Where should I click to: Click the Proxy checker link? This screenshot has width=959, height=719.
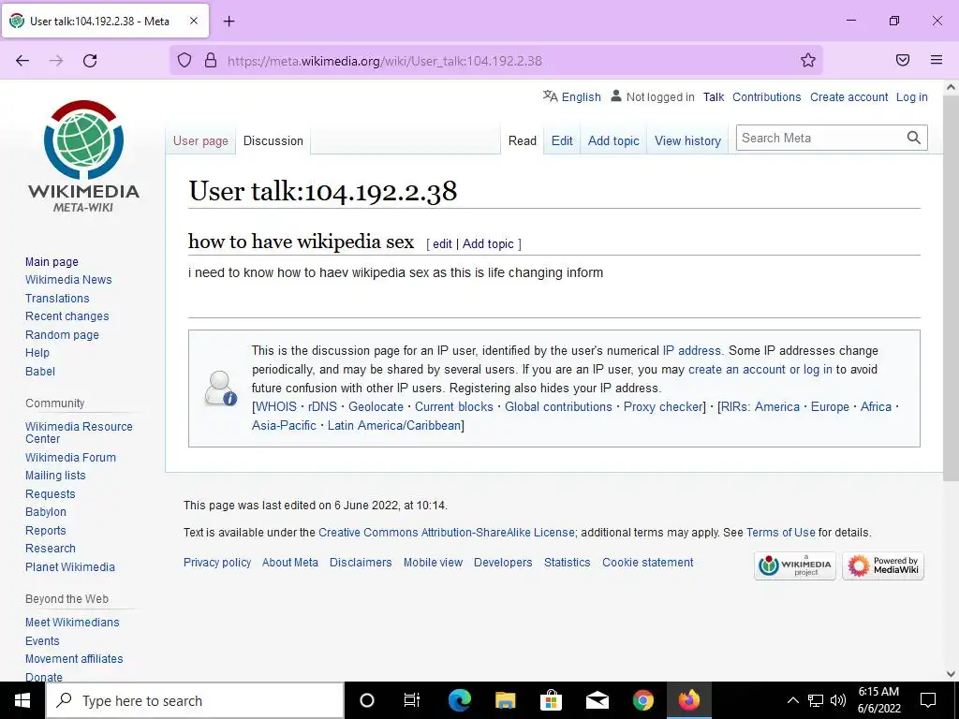click(663, 406)
